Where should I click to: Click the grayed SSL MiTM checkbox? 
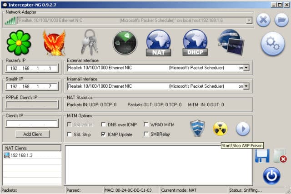69,124
